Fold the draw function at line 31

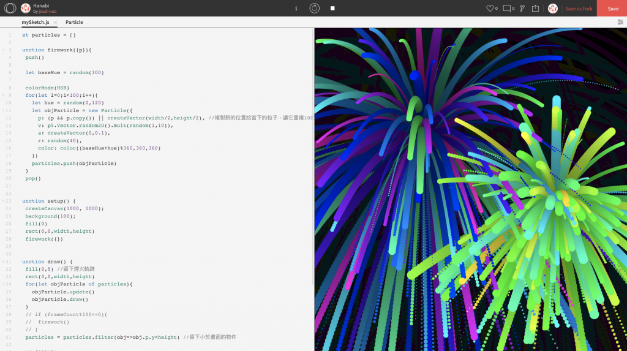click(4, 262)
